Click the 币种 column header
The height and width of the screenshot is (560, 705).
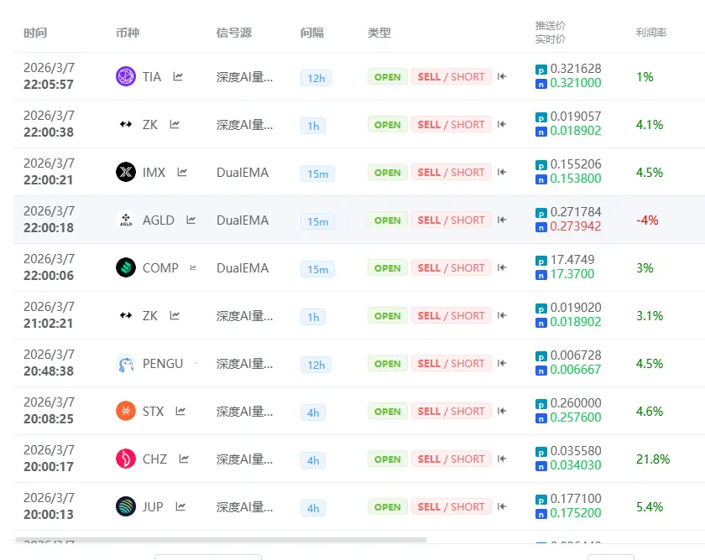tap(128, 33)
